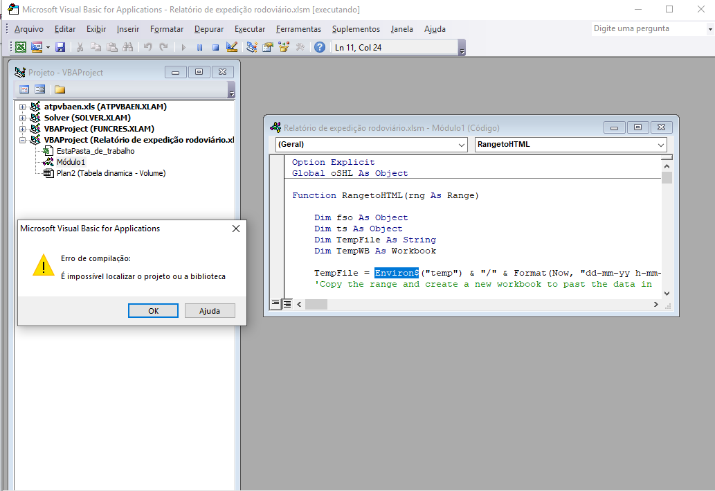Open Project panel toolbar options arrow

click(231, 90)
